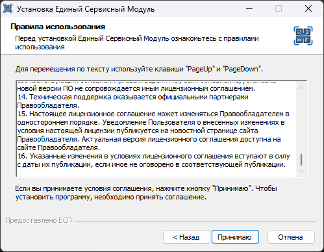
Task: Click the line starting with '15. Настоящее лицензионное соглашение'
Action: [x=153, y=114]
